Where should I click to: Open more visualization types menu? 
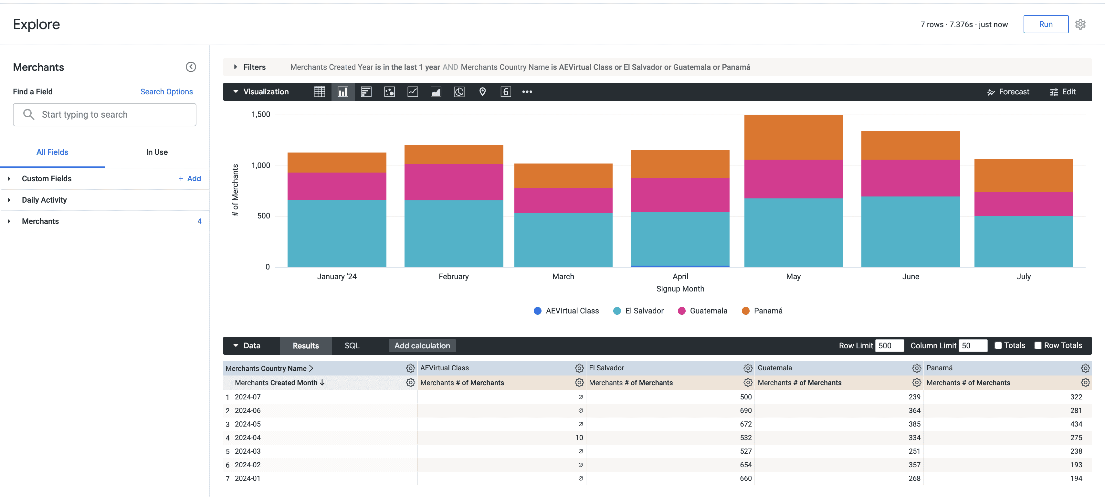click(x=527, y=92)
